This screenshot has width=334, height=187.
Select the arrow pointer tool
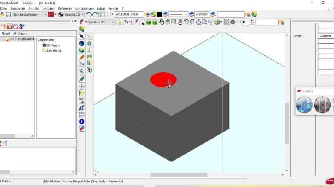(x=81, y=36)
